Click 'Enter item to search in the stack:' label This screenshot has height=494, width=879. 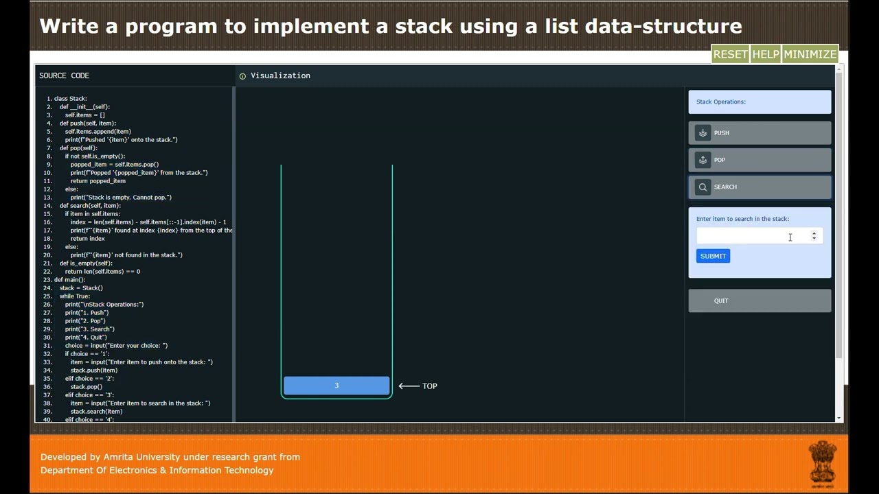point(742,219)
